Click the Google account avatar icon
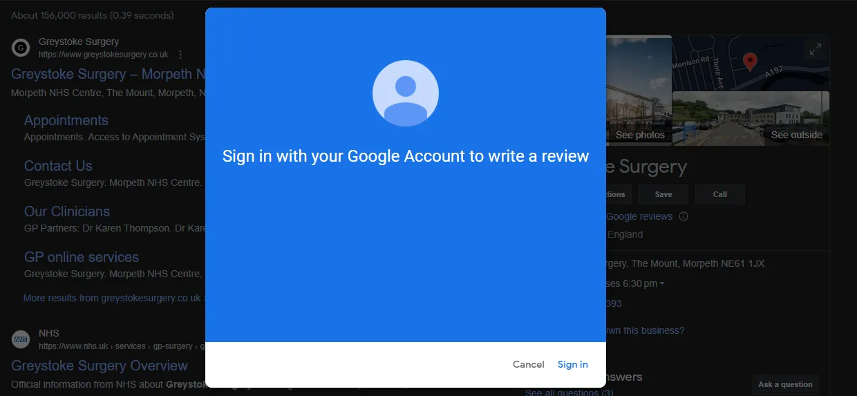Image resolution: width=857 pixels, height=396 pixels. (x=406, y=93)
